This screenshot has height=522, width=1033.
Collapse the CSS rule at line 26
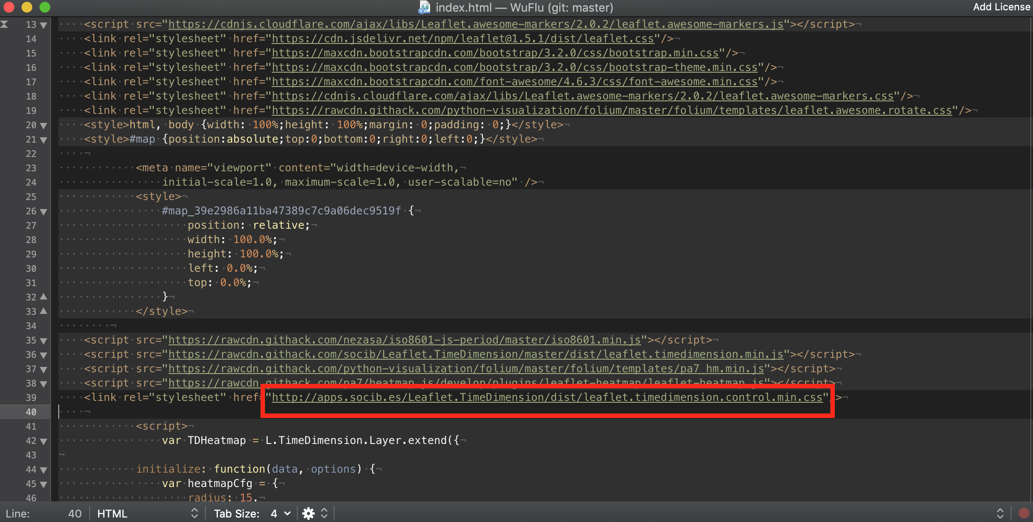pyautogui.click(x=43, y=212)
